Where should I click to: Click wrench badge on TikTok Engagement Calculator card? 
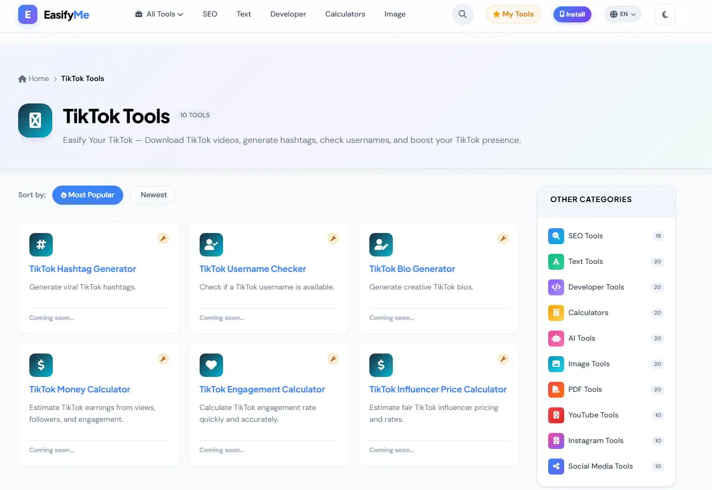coord(333,359)
